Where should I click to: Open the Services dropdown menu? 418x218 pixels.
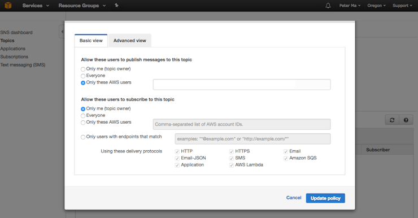[36, 6]
